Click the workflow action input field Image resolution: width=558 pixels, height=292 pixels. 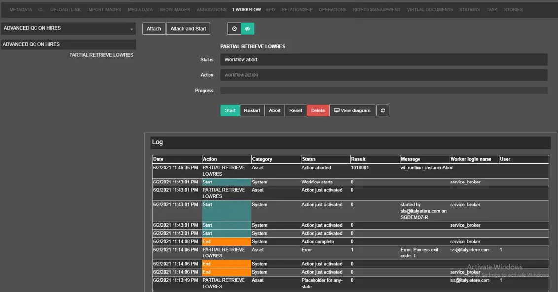(x=384, y=75)
